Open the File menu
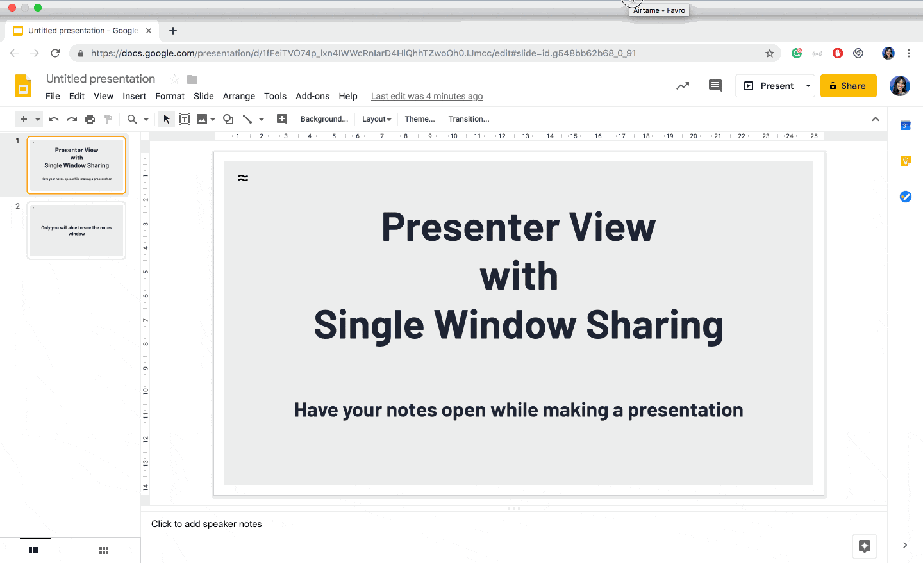923x563 pixels. coord(53,96)
